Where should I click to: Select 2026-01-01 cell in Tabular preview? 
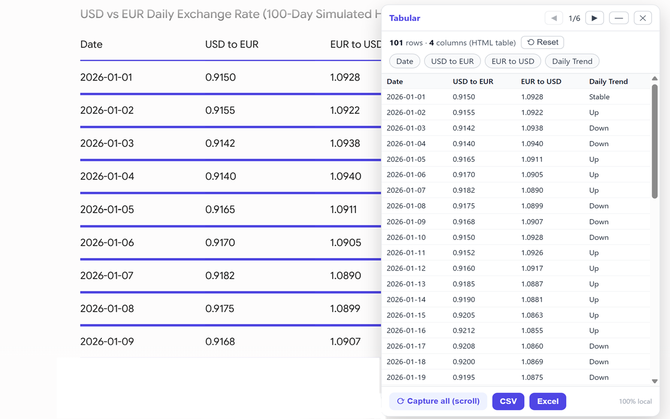click(x=406, y=97)
